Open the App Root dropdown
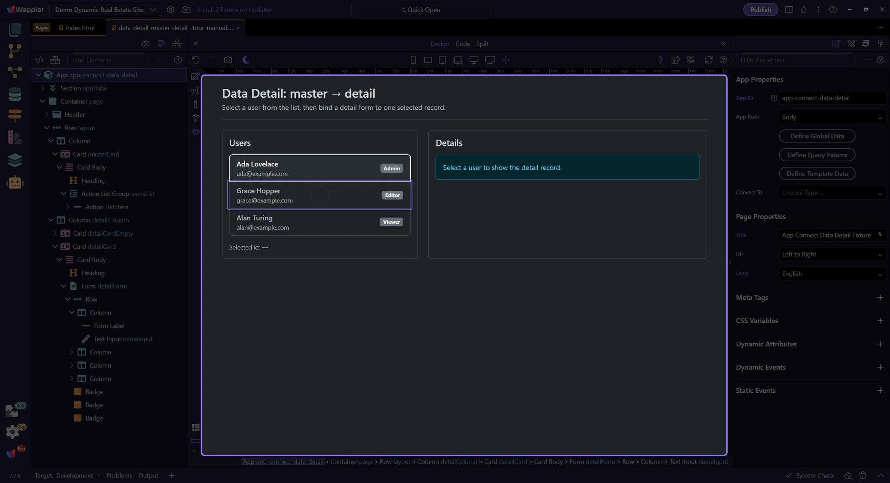The height and width of the screenshot is (483, 890). point(832,117)
